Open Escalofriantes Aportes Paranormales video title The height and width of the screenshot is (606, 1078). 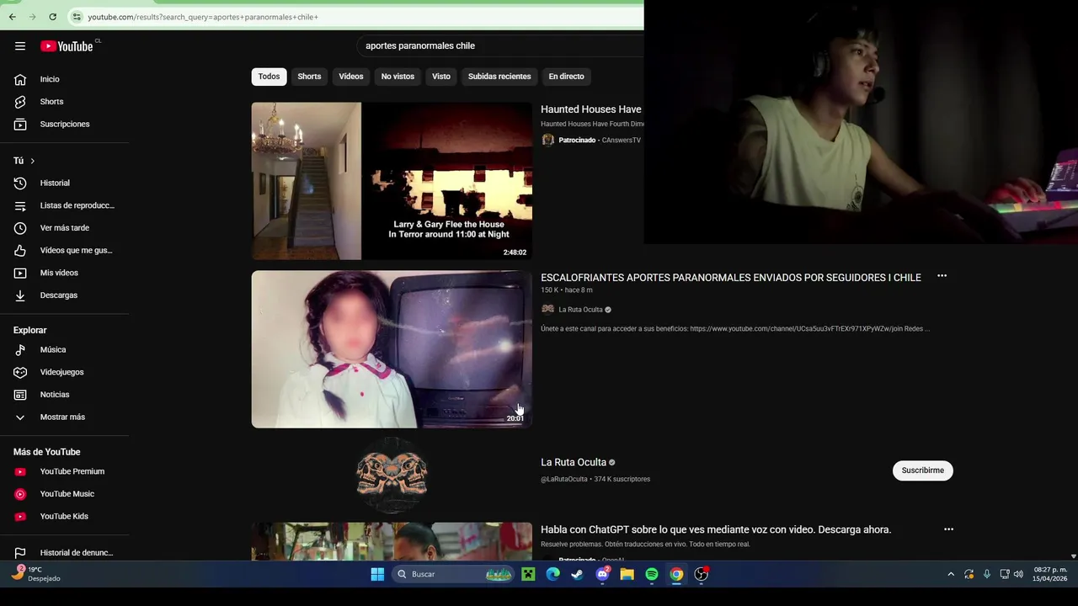tap(731, 278)
